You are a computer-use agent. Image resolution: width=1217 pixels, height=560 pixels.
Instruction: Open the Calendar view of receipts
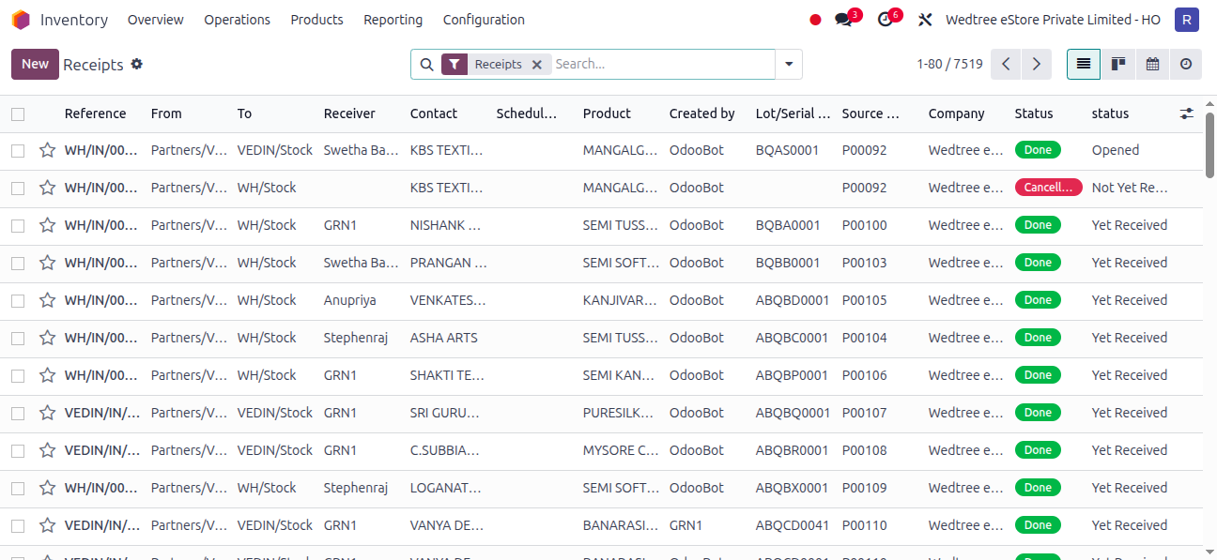pyautogui.click(x=1152, y=64)
